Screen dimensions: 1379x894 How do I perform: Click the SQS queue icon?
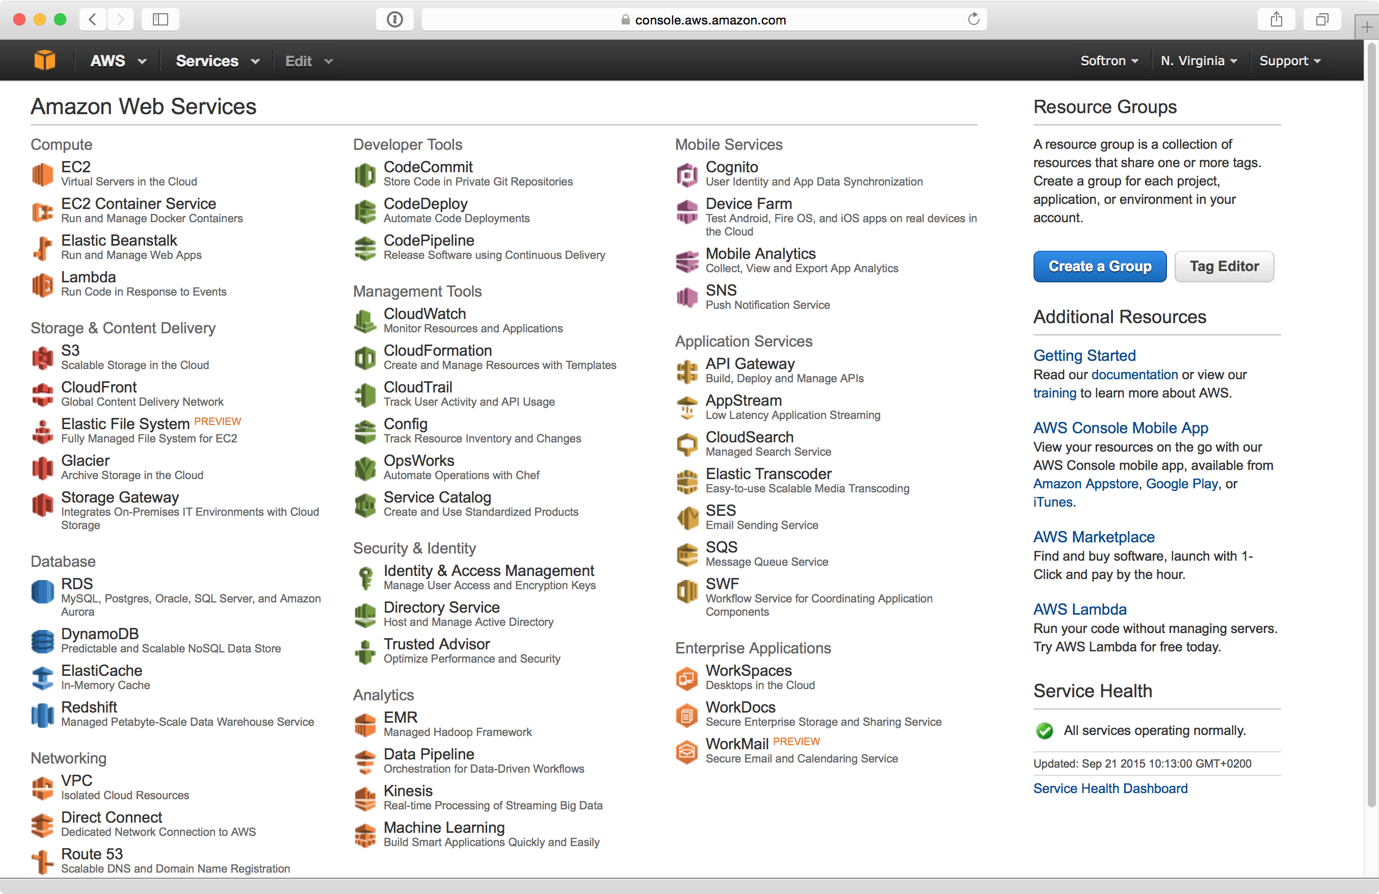tap(687, 555)
